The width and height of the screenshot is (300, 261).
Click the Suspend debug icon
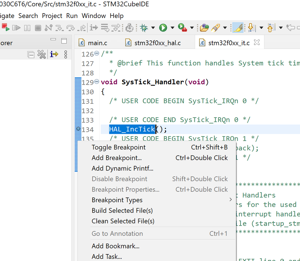tap(27, 28)
